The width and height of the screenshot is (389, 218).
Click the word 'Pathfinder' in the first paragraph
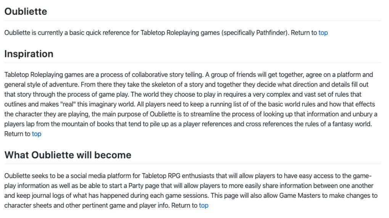coord(271,33)
